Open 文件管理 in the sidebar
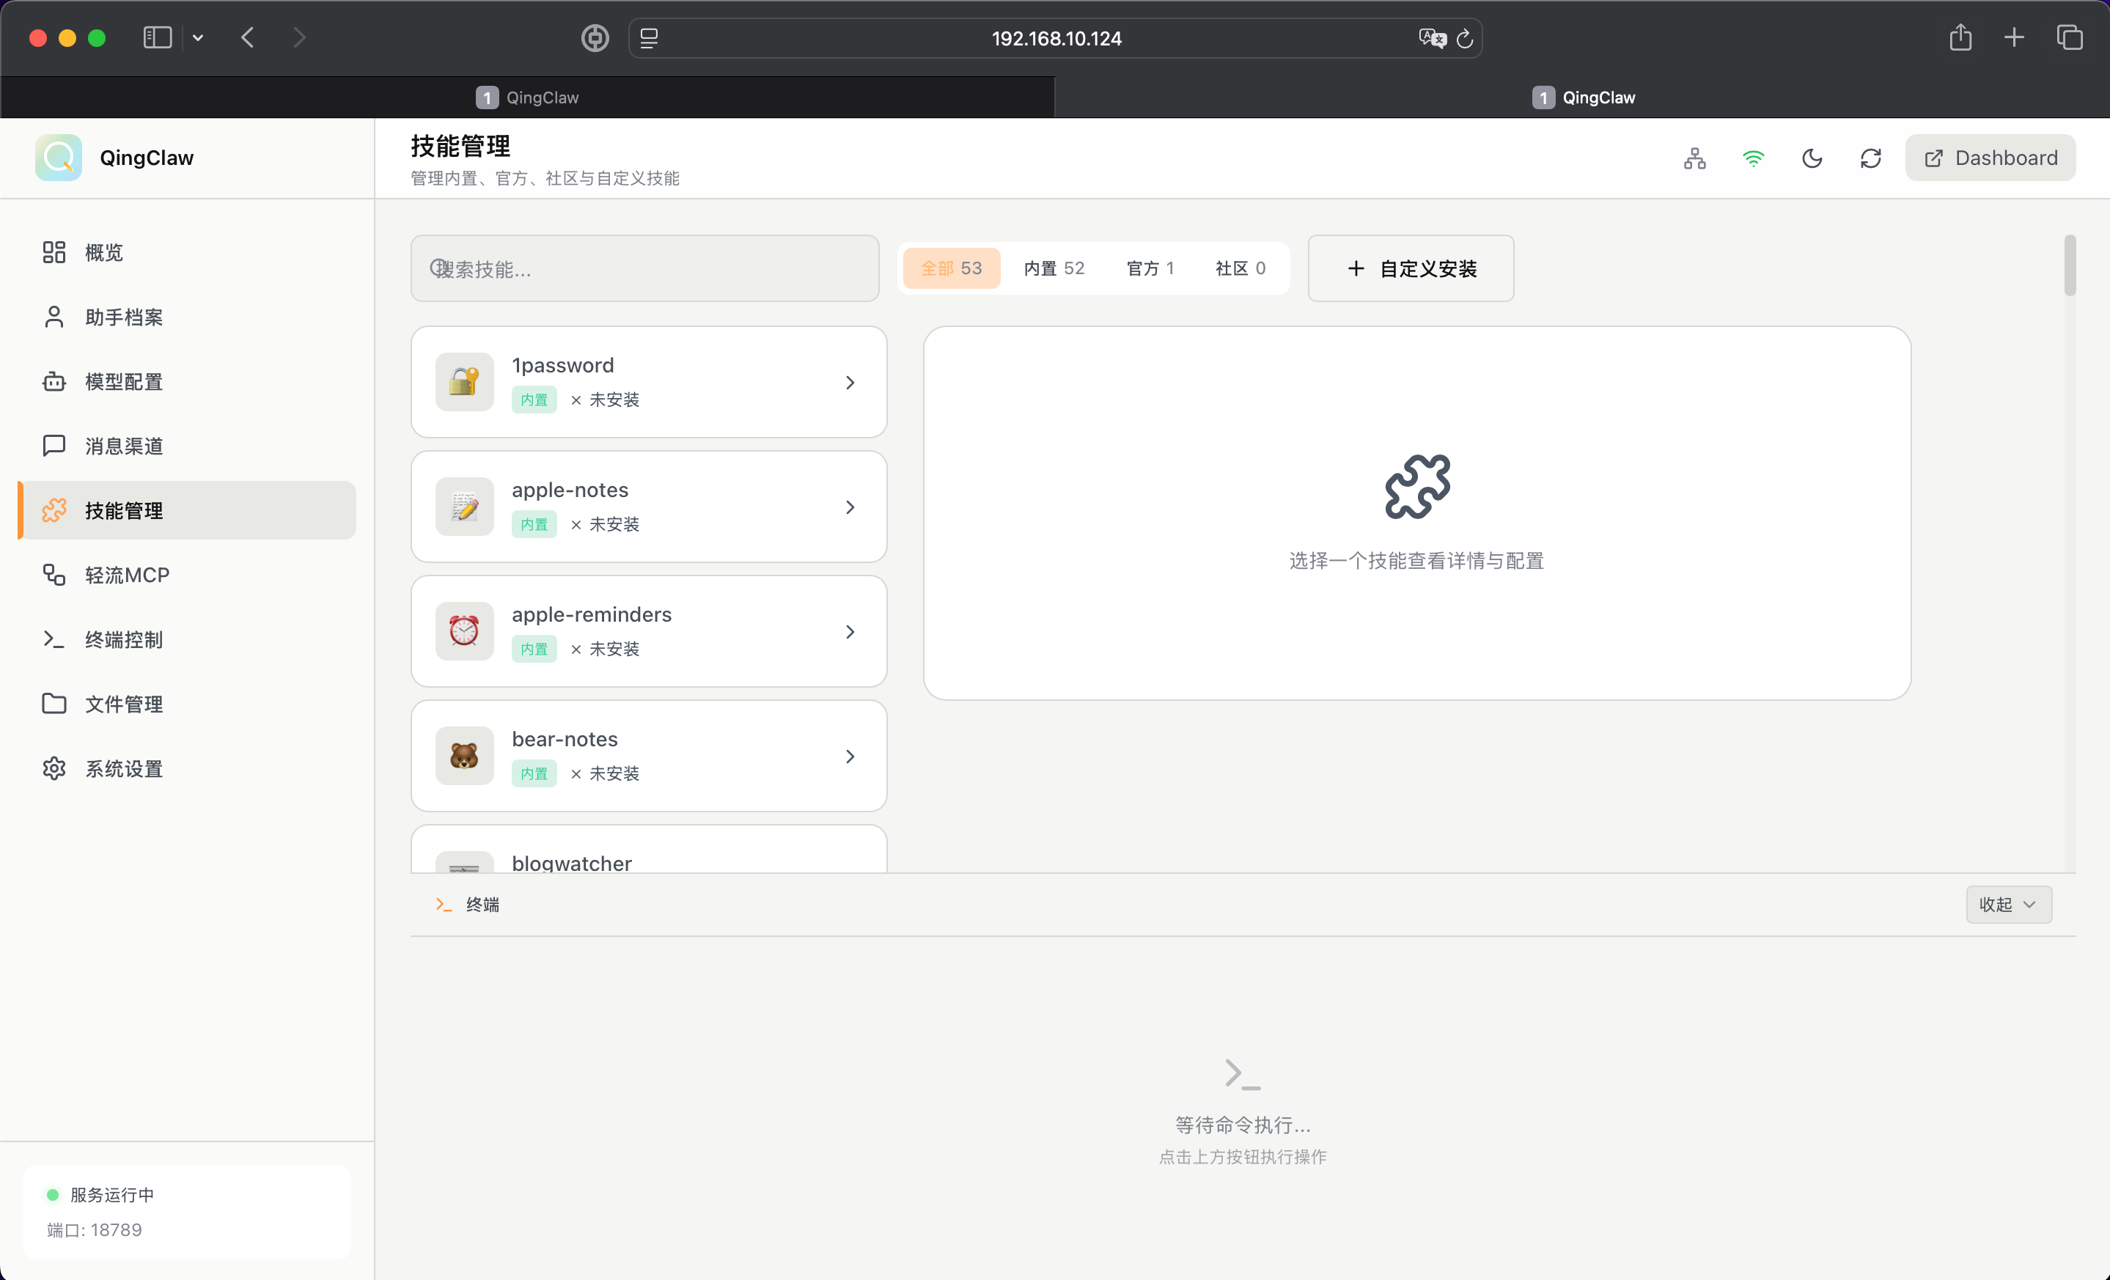The image size is (2110, 1280). point(187,704)
